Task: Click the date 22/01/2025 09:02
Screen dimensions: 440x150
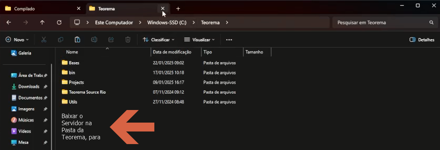Action: [x=168, y=63]
